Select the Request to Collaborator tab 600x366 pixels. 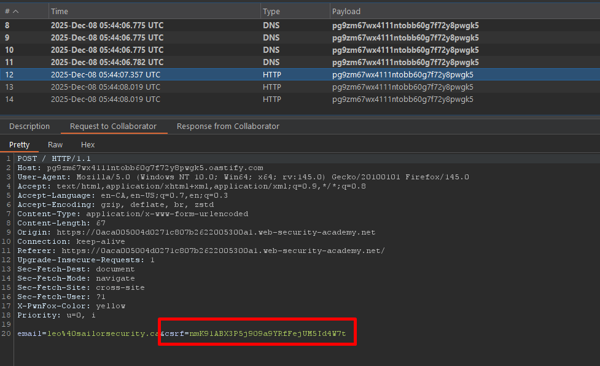pos(113,127)
